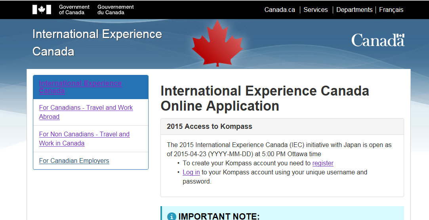Open For Canadian Employers link
429x220 pixels.
point(74,161)
